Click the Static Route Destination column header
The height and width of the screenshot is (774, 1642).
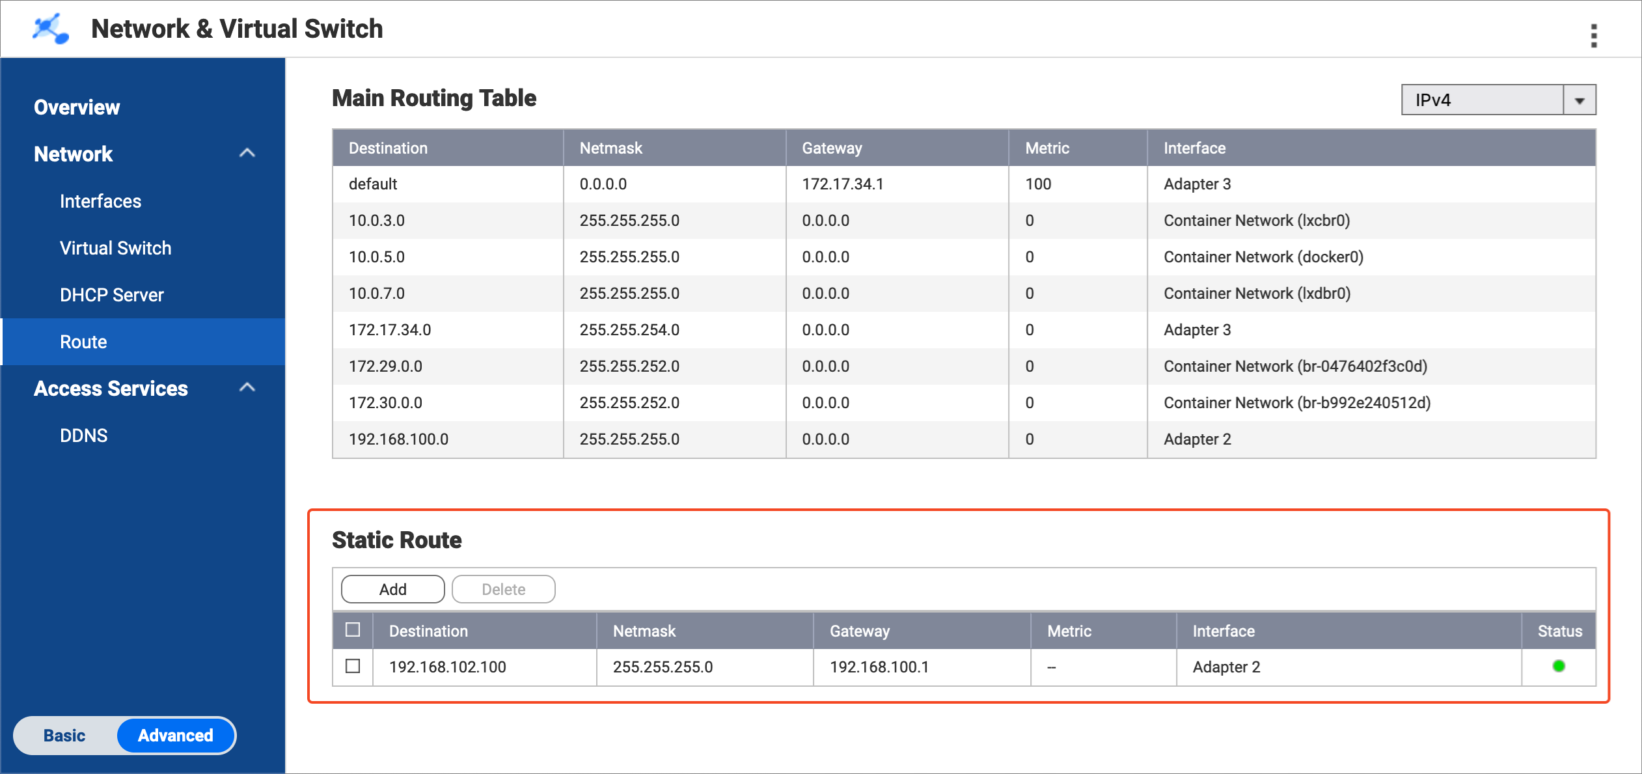[428, 631]
